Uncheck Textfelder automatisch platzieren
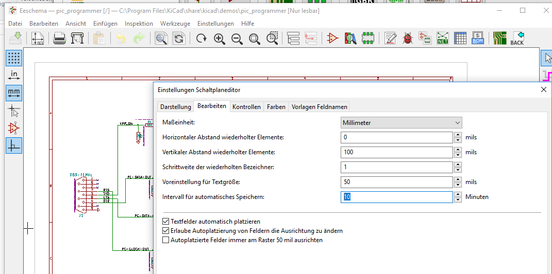The width and height of the screenshot is (552, 274). 165,222
